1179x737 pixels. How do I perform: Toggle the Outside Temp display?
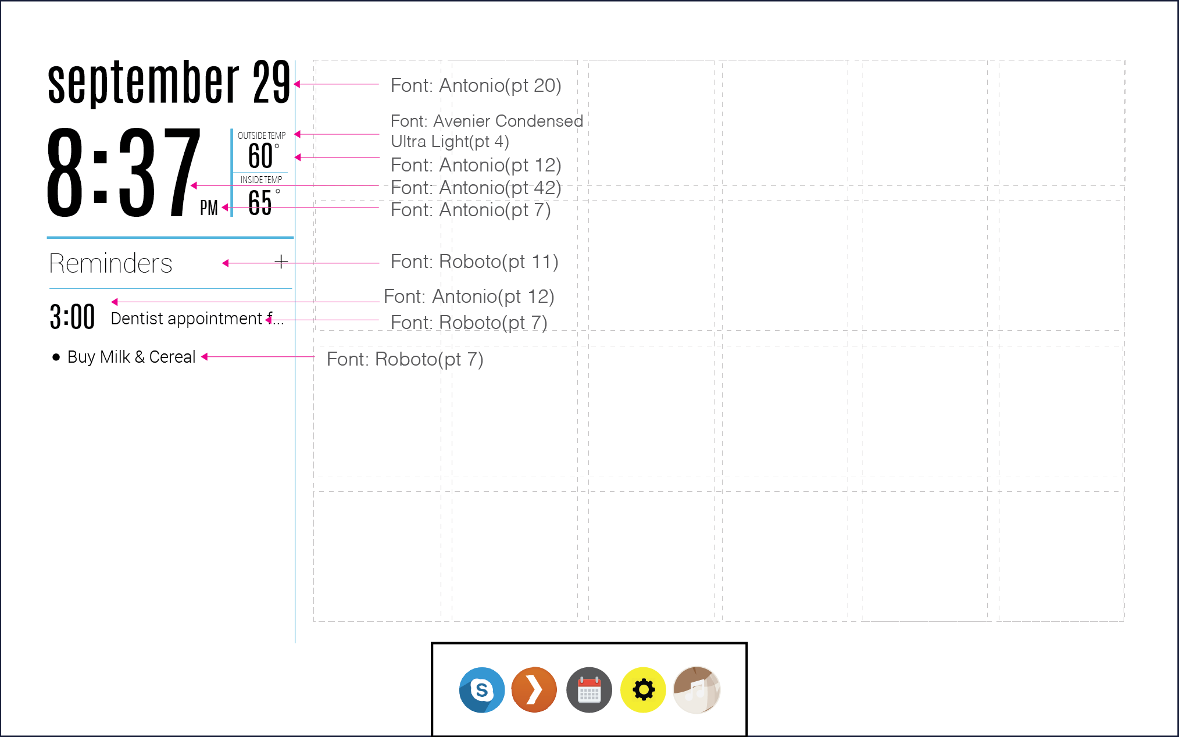point(262,135)
